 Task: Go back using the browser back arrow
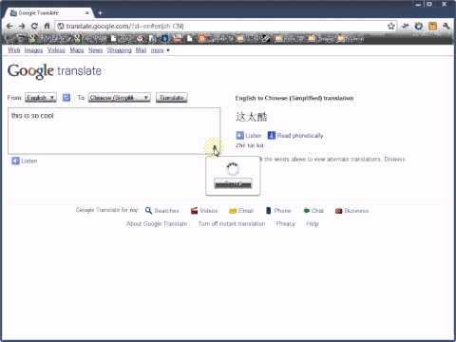pos(9,26)
